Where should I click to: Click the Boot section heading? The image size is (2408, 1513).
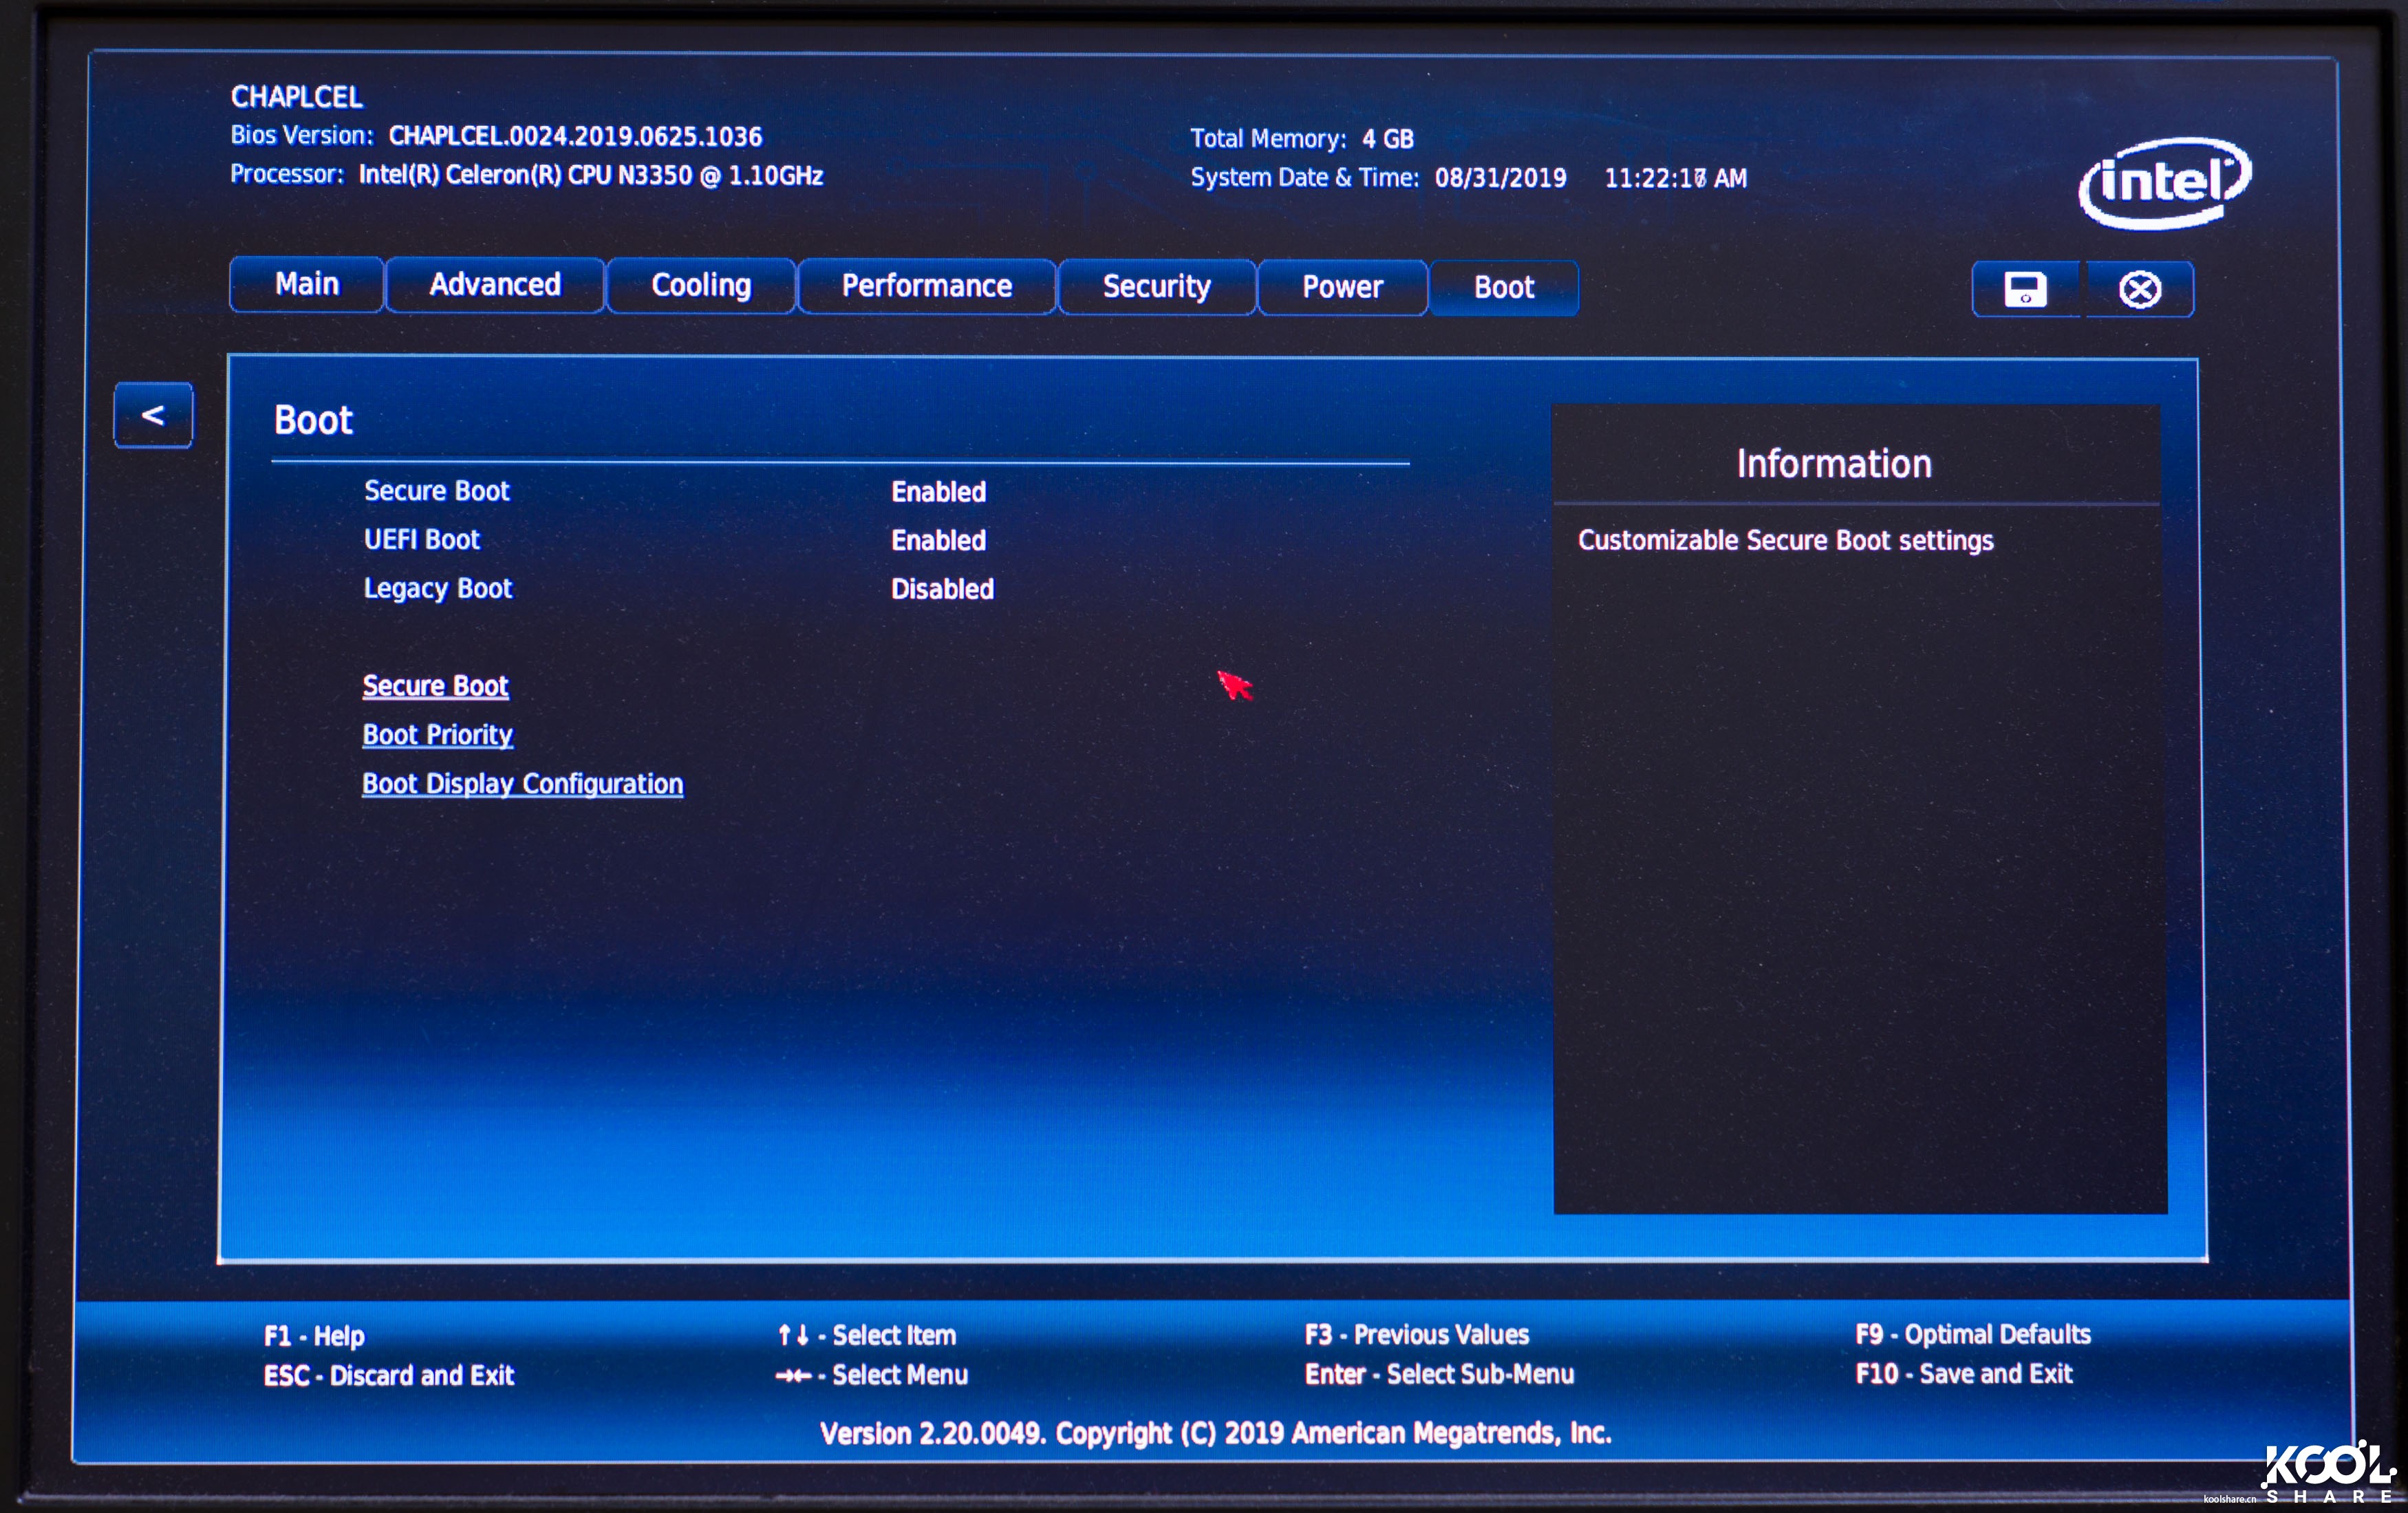tap(312, 420)
